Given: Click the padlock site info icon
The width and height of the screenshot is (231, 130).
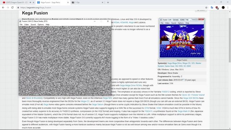Looking at the screenshot, I should (x=18, y=8).
